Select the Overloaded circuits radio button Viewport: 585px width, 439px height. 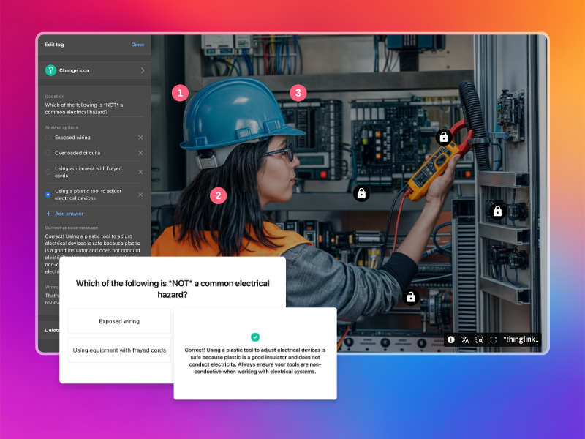(x=48, y=153)
